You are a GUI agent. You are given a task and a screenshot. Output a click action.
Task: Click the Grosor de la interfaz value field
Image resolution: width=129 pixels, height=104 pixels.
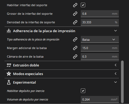[x=100, y=14]
